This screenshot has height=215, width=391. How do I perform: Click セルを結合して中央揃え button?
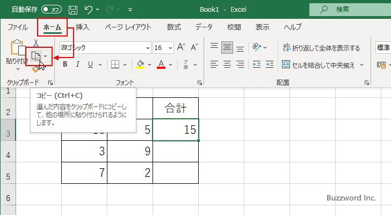(x=318, y=65)
